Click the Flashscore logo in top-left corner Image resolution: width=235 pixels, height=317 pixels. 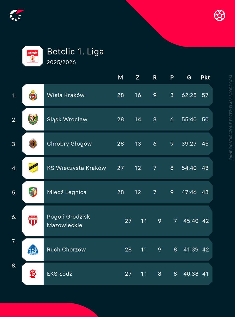(x=17, y=15)
